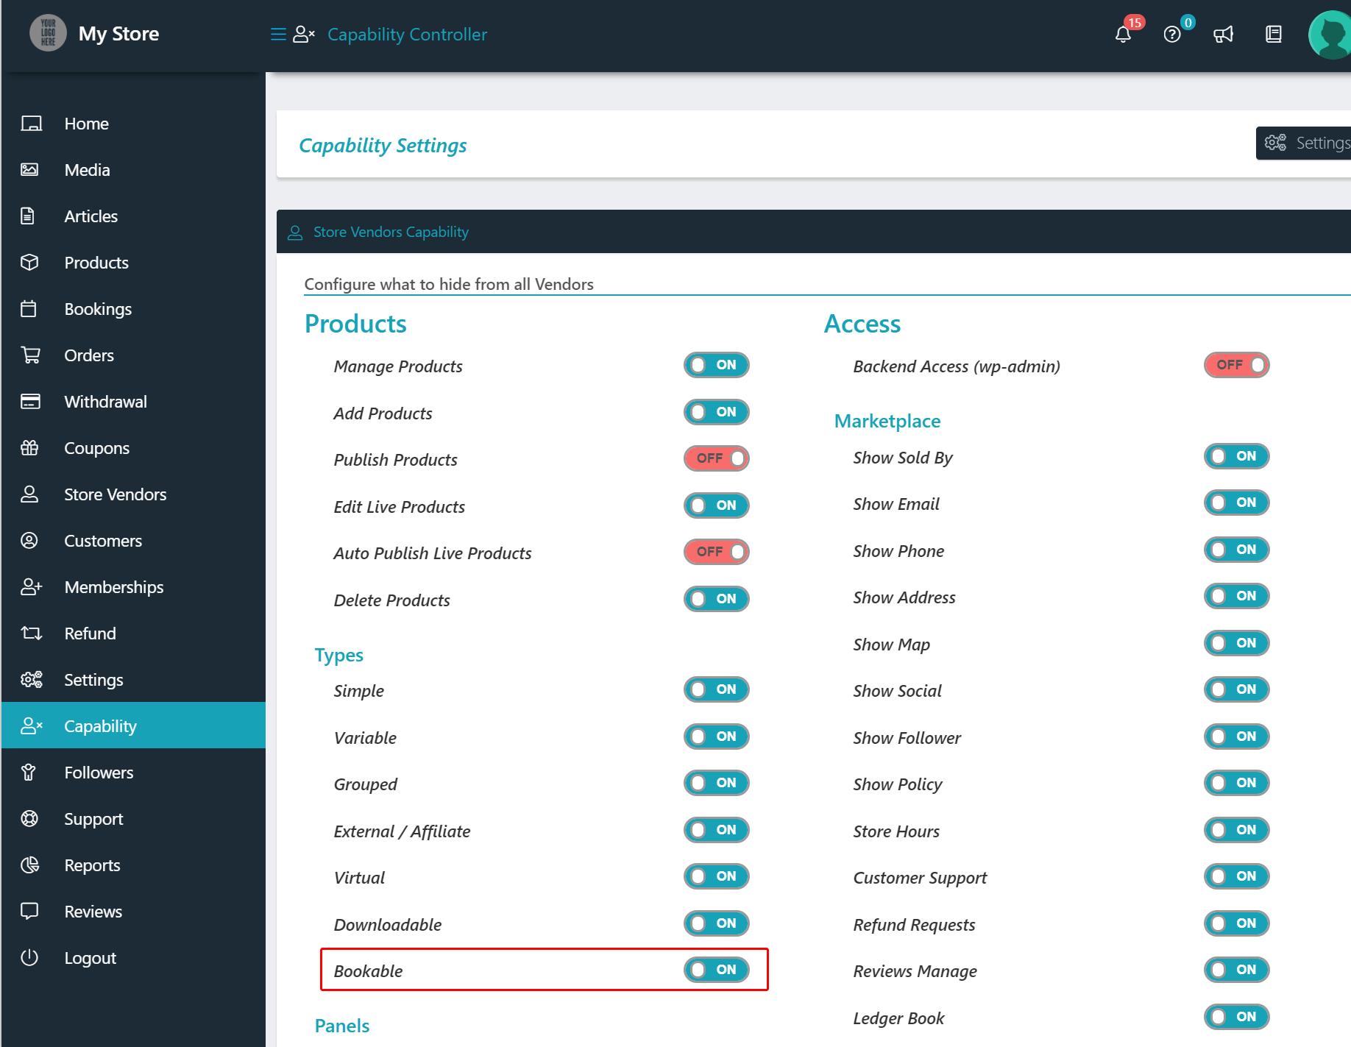The width and height of the screenshot is (1351, 1047).
Task: Open Capability menu item
Action: click(x=133, y=725)
